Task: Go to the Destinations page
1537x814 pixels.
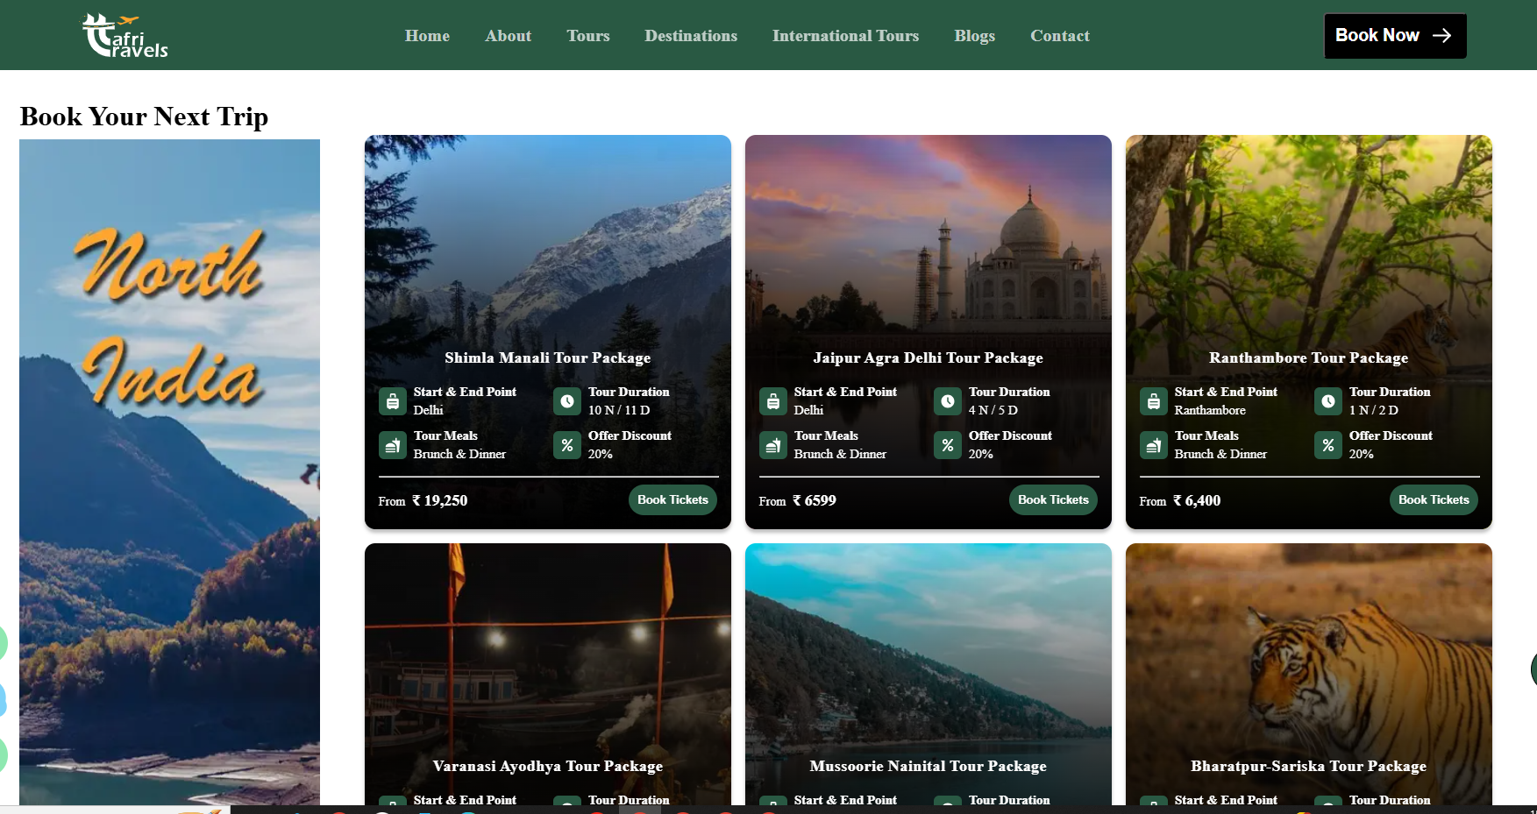Action: 691,36
